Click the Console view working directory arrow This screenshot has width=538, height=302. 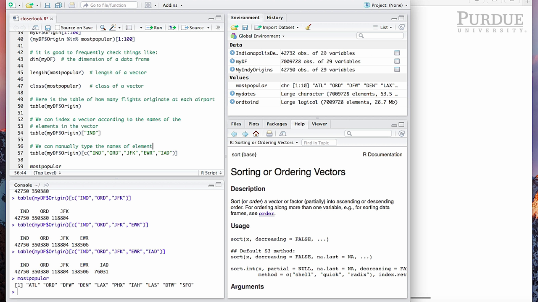[x=46, y=185]
